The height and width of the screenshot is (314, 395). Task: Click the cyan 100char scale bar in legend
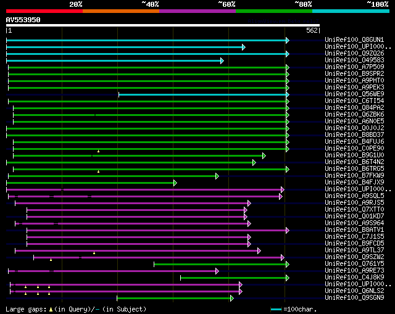(276, 310)
